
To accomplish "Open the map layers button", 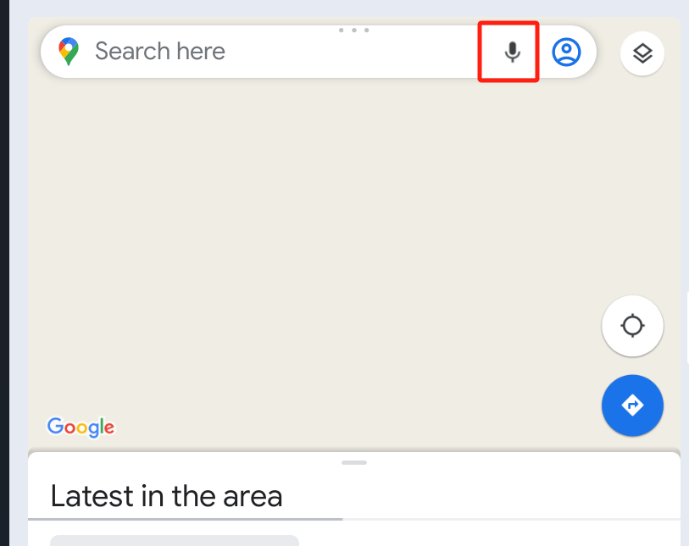I will pos(642,53).
